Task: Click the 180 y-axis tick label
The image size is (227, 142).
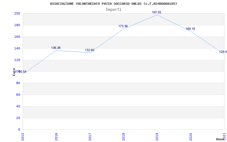Action: (x=17, y=25)
